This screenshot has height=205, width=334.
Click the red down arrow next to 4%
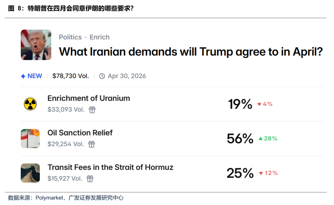click(259, 104)
